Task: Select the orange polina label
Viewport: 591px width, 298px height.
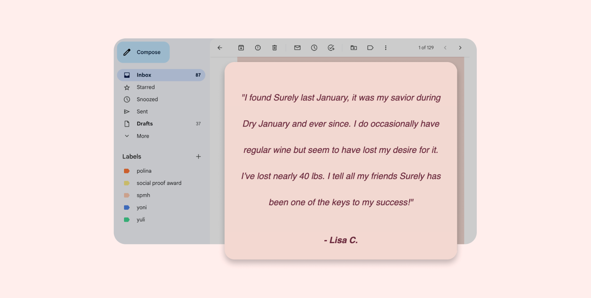Action: (x=144, y=171)
